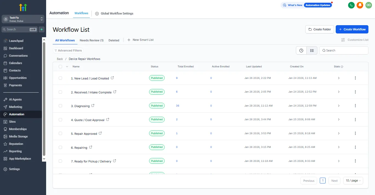Check the Repairing workflow row
Viewport: 375px width, 195px height.
60,147
